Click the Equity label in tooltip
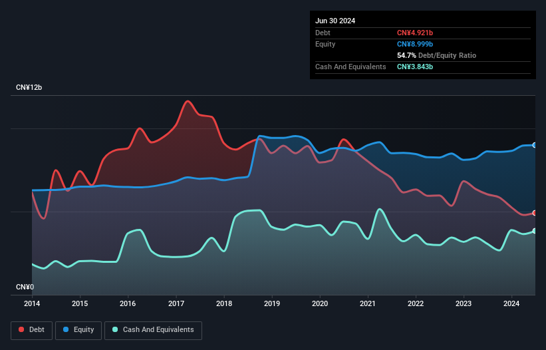This screenshot has height=350, width=546. [325, 44]
